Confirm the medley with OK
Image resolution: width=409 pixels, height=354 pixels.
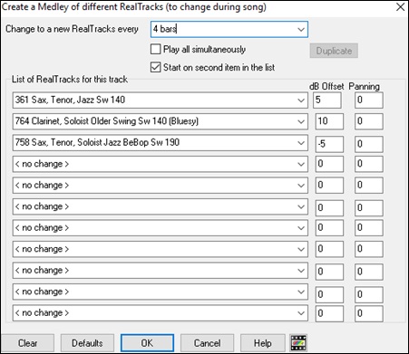pos(147,343)
